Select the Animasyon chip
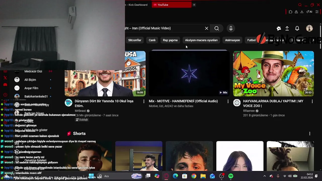Viewport: 322px width, 181px height. 232,40
